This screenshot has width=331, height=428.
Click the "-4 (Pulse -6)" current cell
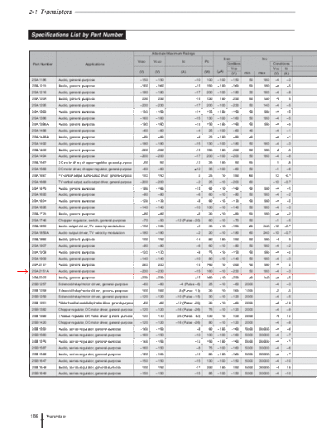coord(190,284)
